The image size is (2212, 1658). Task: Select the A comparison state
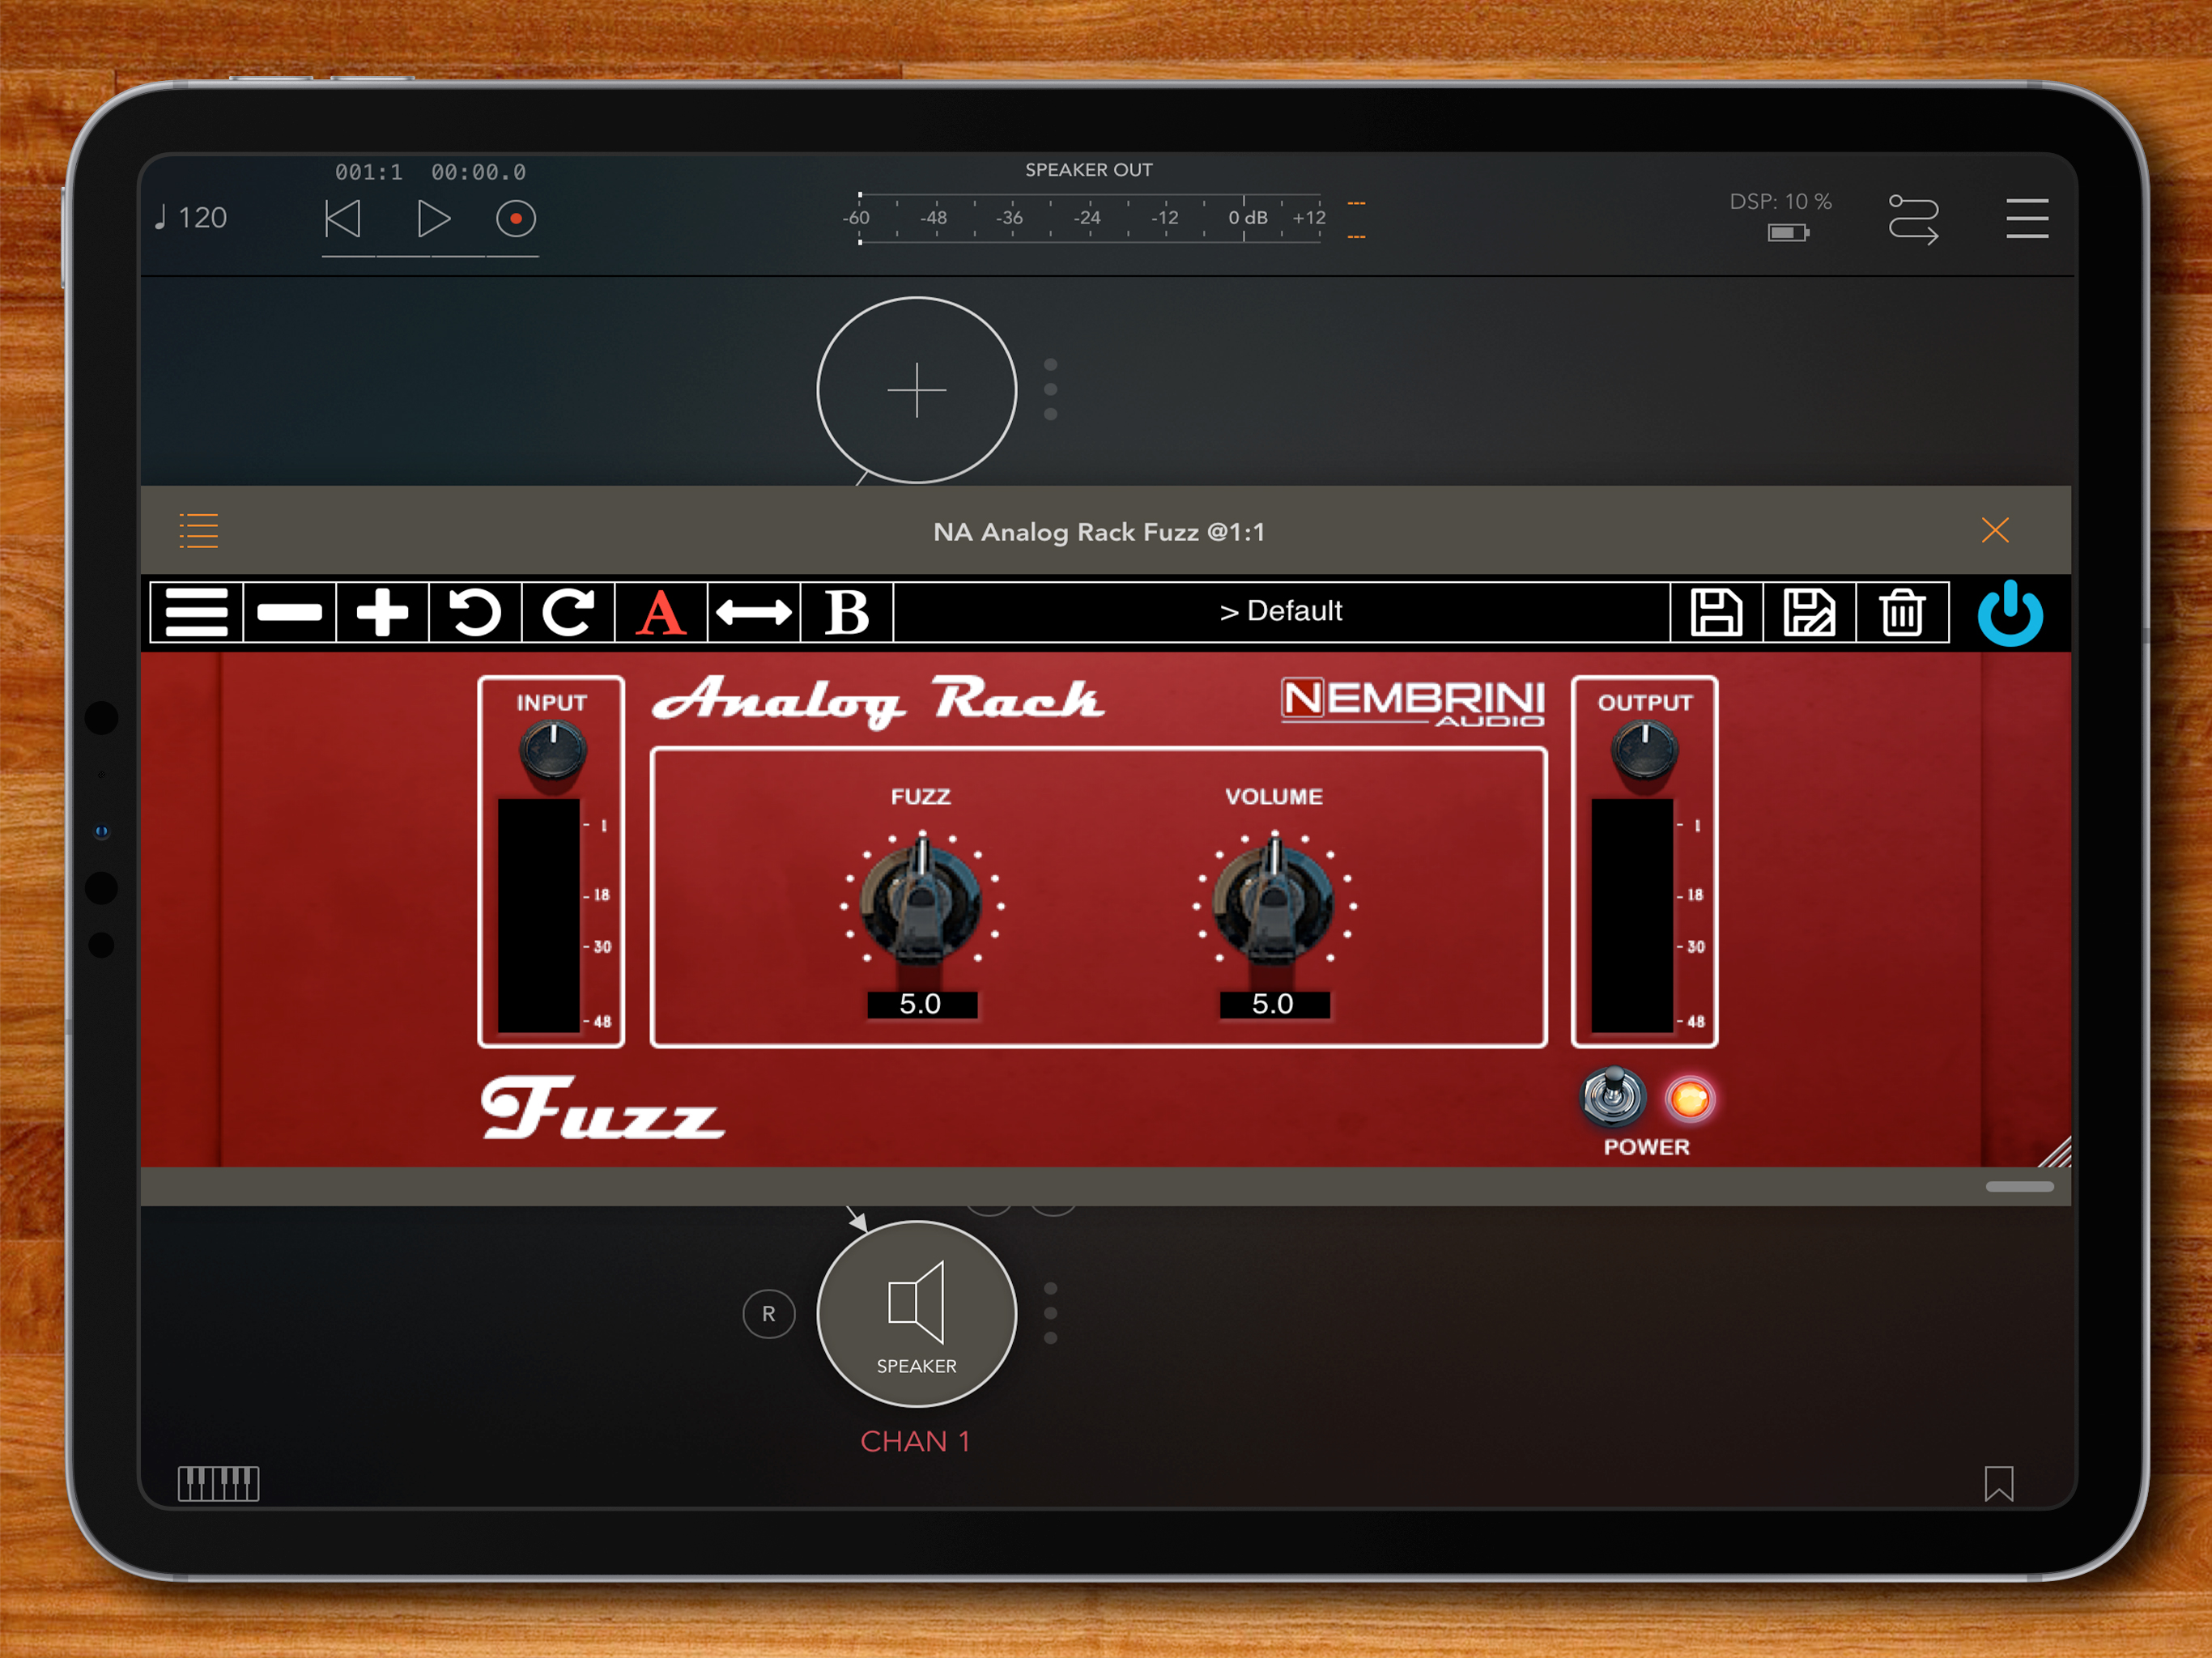click(x=661, y=612)
